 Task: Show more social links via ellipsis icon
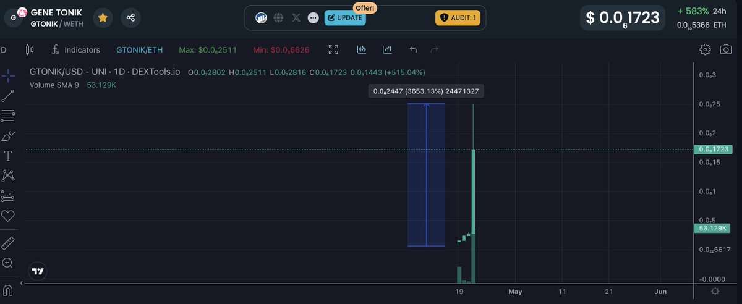tap(313, 18)
